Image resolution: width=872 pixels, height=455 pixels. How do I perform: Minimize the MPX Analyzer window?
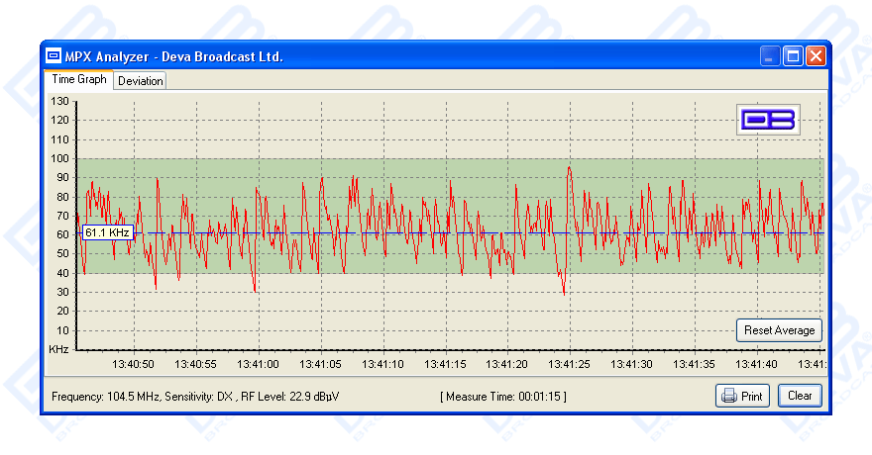771,56
